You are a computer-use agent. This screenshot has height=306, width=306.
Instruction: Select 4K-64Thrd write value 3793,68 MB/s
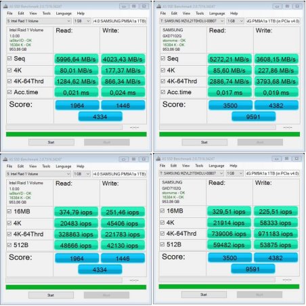(276, 81)
